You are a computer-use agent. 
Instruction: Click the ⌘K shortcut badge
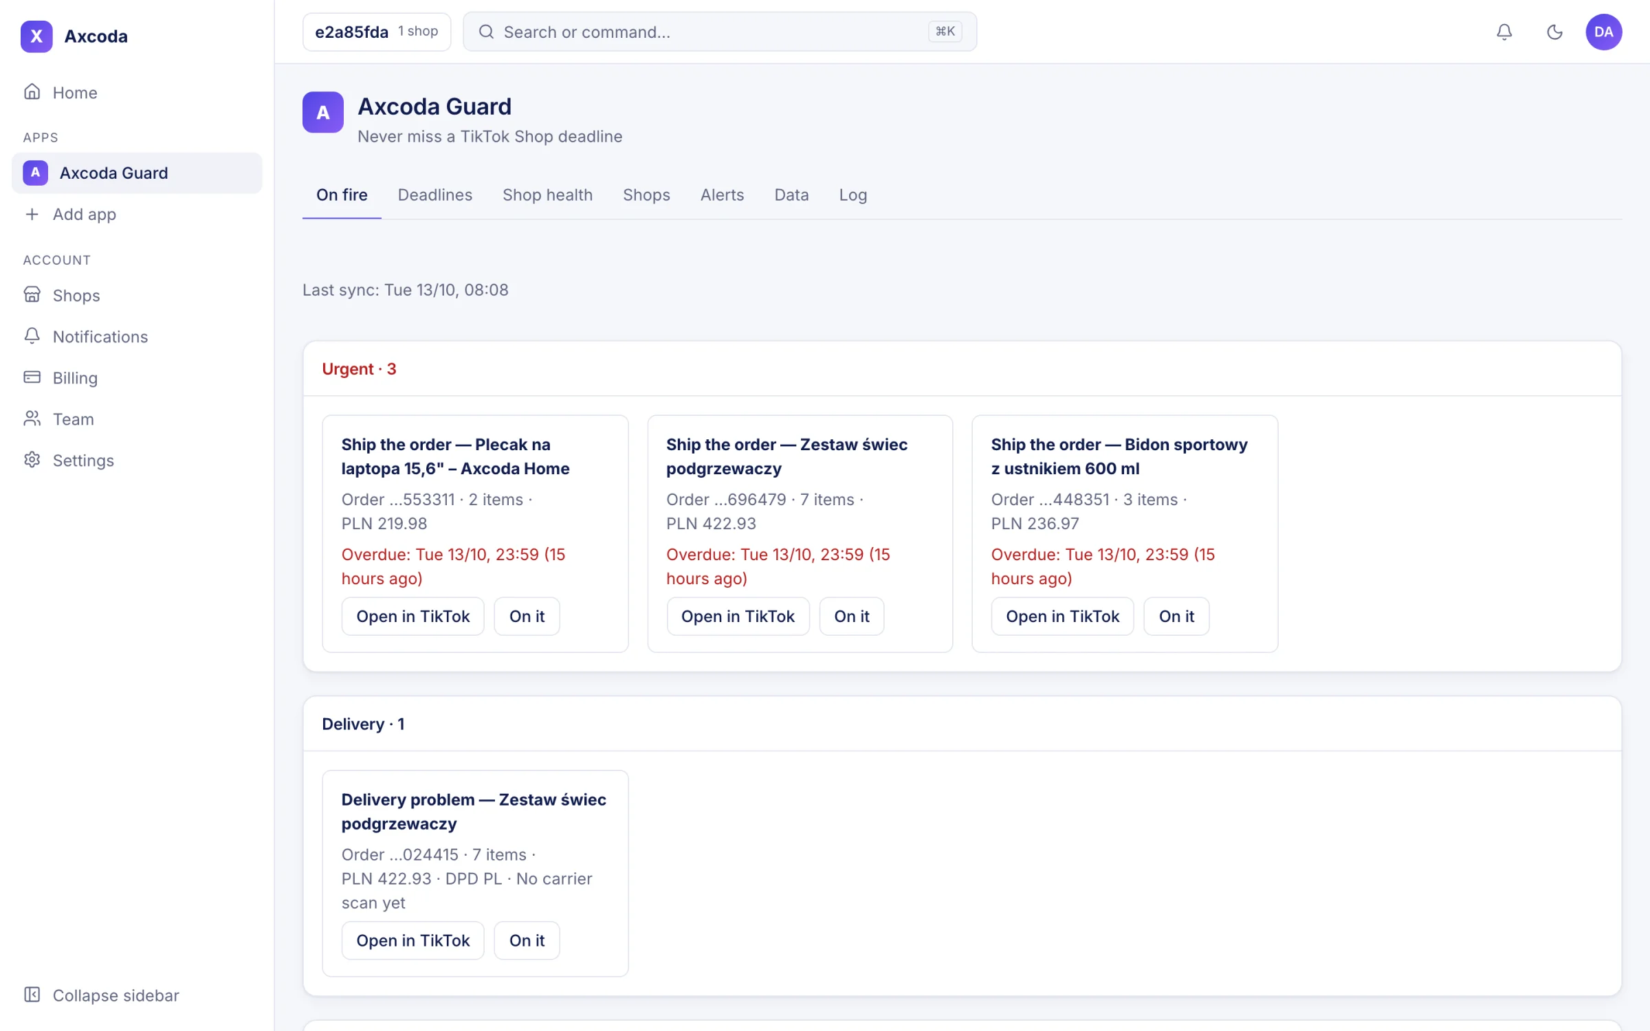pyautogui.click(x=945, y=32)
